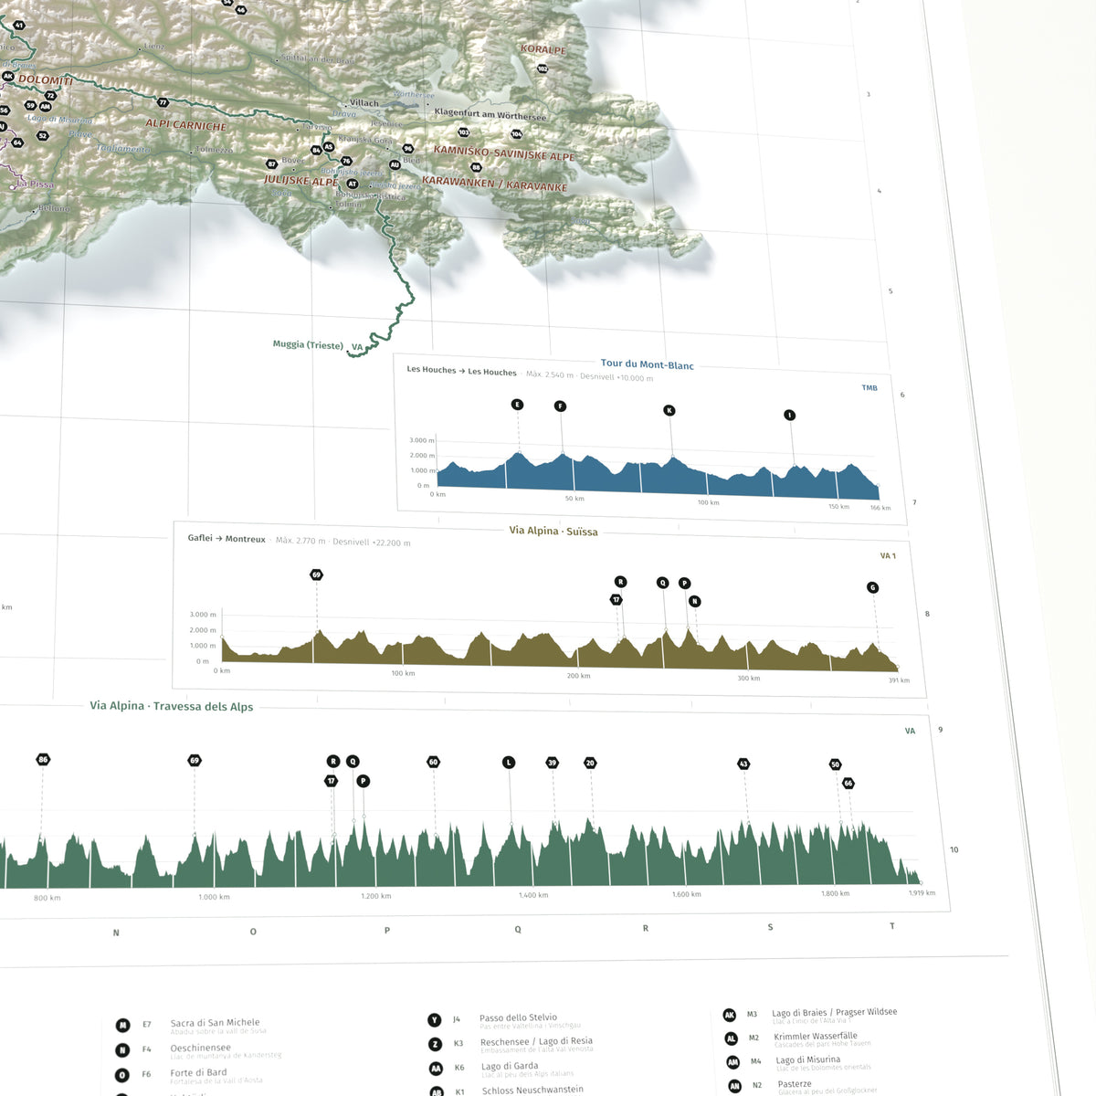Click marker I on the Tour du Mont-Blanc profile
The image size is (1096, 1096).
tap(790, 416)
